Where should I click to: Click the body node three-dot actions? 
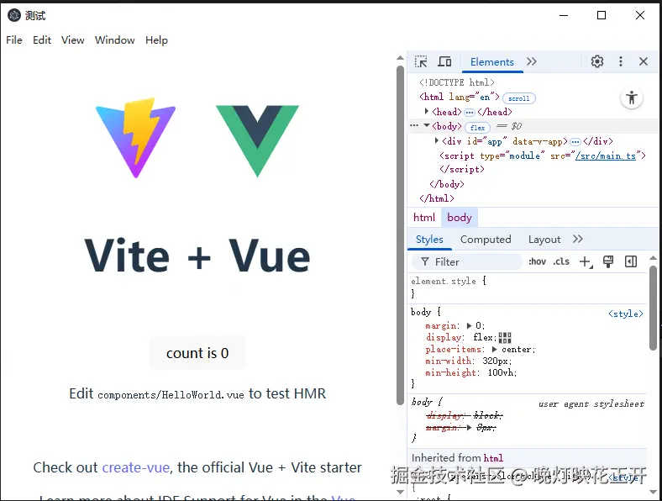(414, 125)
